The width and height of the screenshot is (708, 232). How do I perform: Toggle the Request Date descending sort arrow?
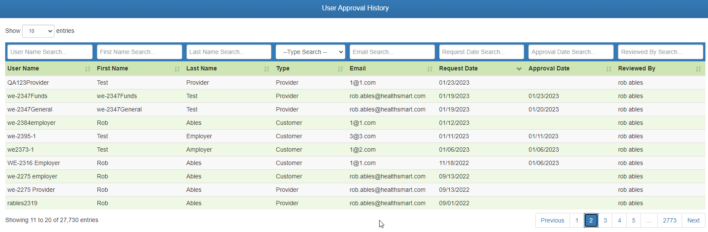(x=519, y=69)
